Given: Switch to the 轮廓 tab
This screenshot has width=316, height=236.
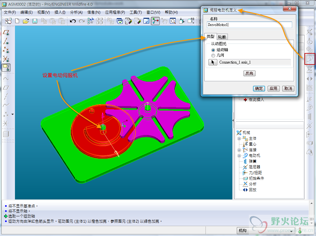Looking at the screenshot, I should [222, 37].
